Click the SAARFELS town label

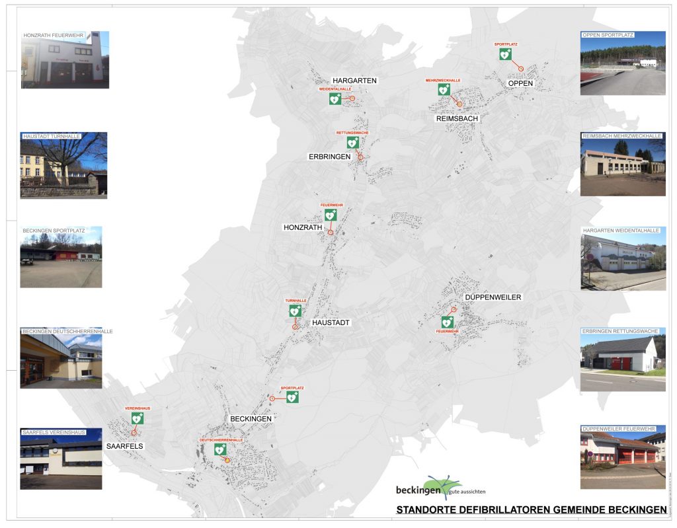[x=124, y=446]
